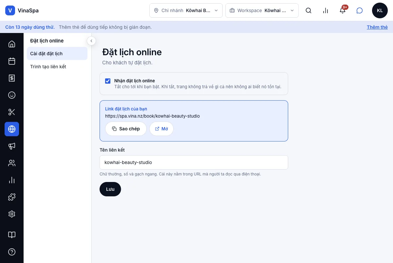Select Cài đặt đặt lịch menu item

(57, 54)
